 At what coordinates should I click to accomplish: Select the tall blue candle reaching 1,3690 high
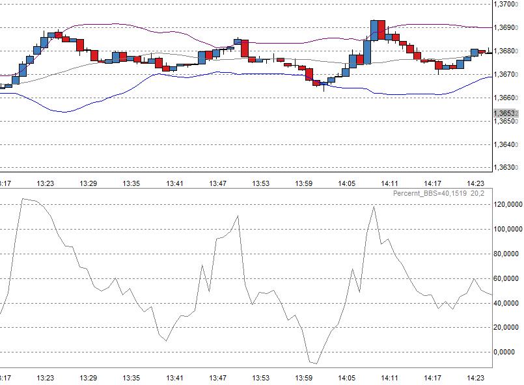tap(374, 31)
